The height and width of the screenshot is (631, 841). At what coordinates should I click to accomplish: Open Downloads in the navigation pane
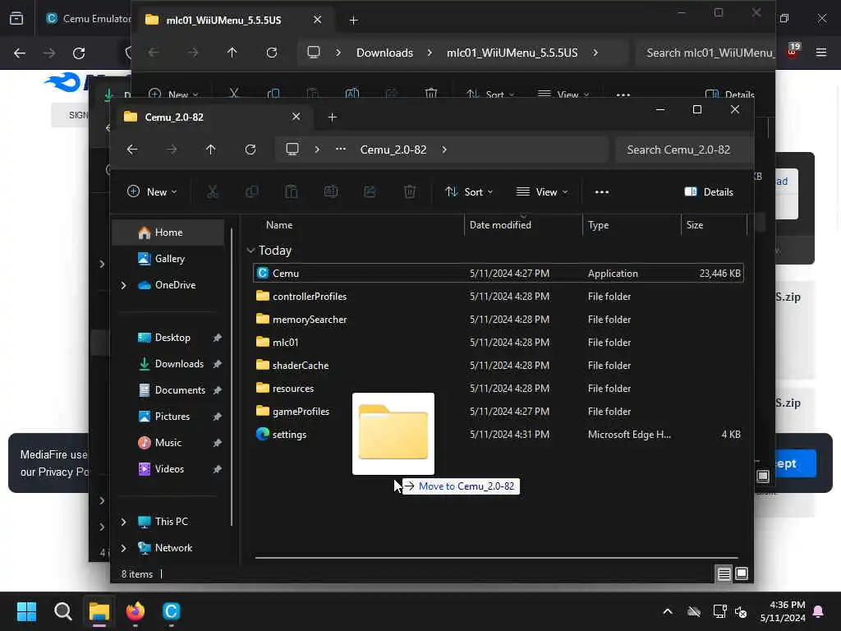tap(168, 364)
